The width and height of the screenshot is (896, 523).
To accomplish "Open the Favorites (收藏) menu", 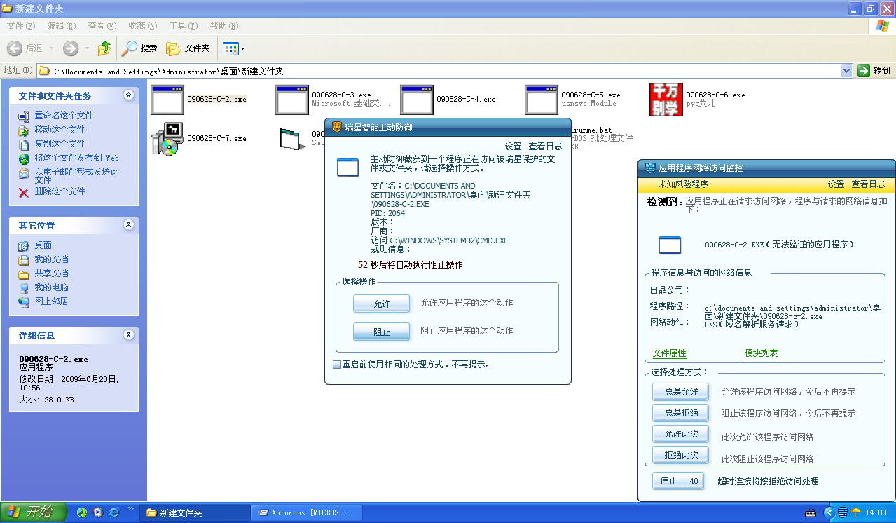I will 142,26.
